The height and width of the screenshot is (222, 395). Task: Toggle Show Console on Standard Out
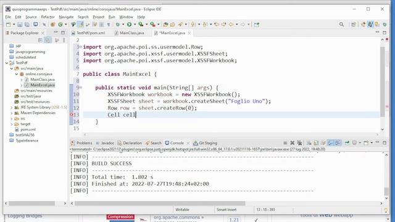[x=331, y=143]
